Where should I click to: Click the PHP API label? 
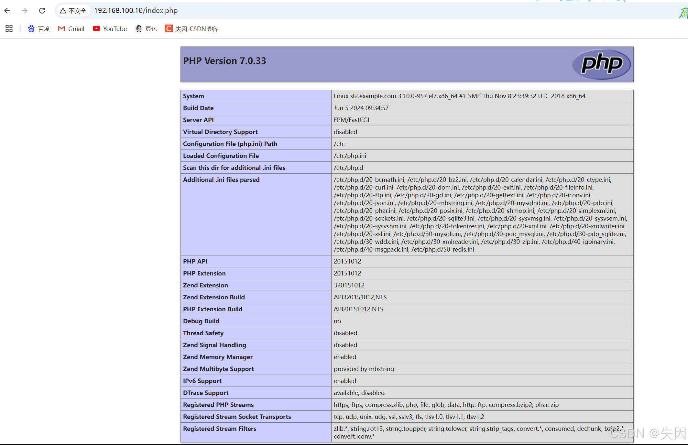(195, 261)
